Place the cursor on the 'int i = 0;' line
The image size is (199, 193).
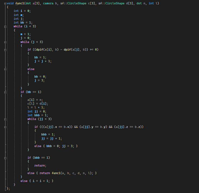click(22, 11)
